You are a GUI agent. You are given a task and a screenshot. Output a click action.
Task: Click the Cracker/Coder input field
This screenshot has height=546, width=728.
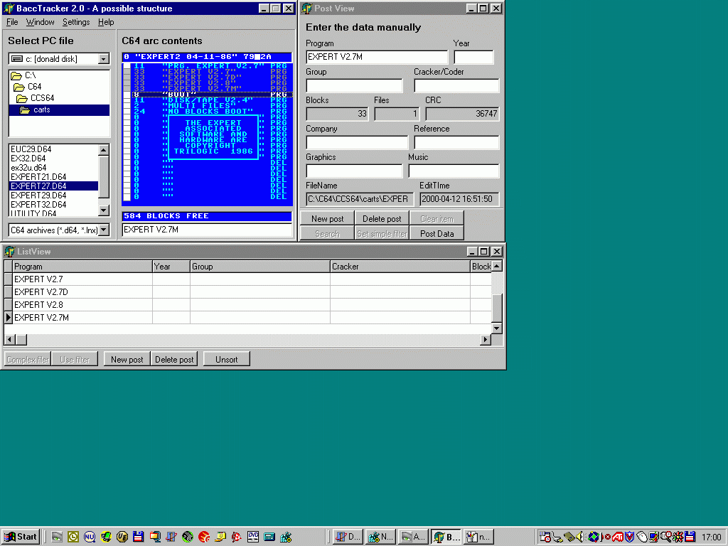pyautogui.click(x=456, y=86)
